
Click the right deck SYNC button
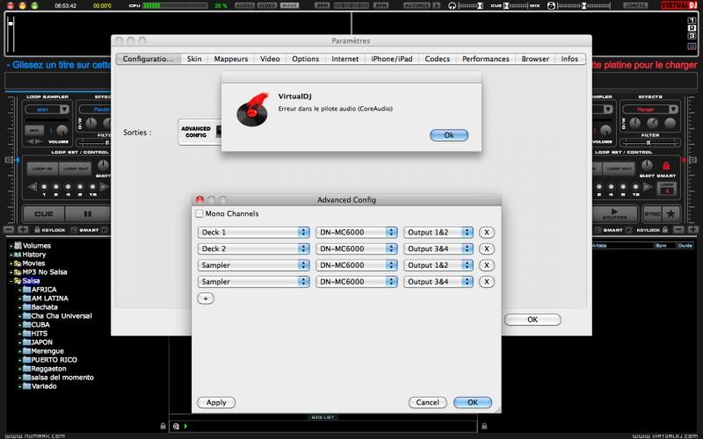[652, 214]
